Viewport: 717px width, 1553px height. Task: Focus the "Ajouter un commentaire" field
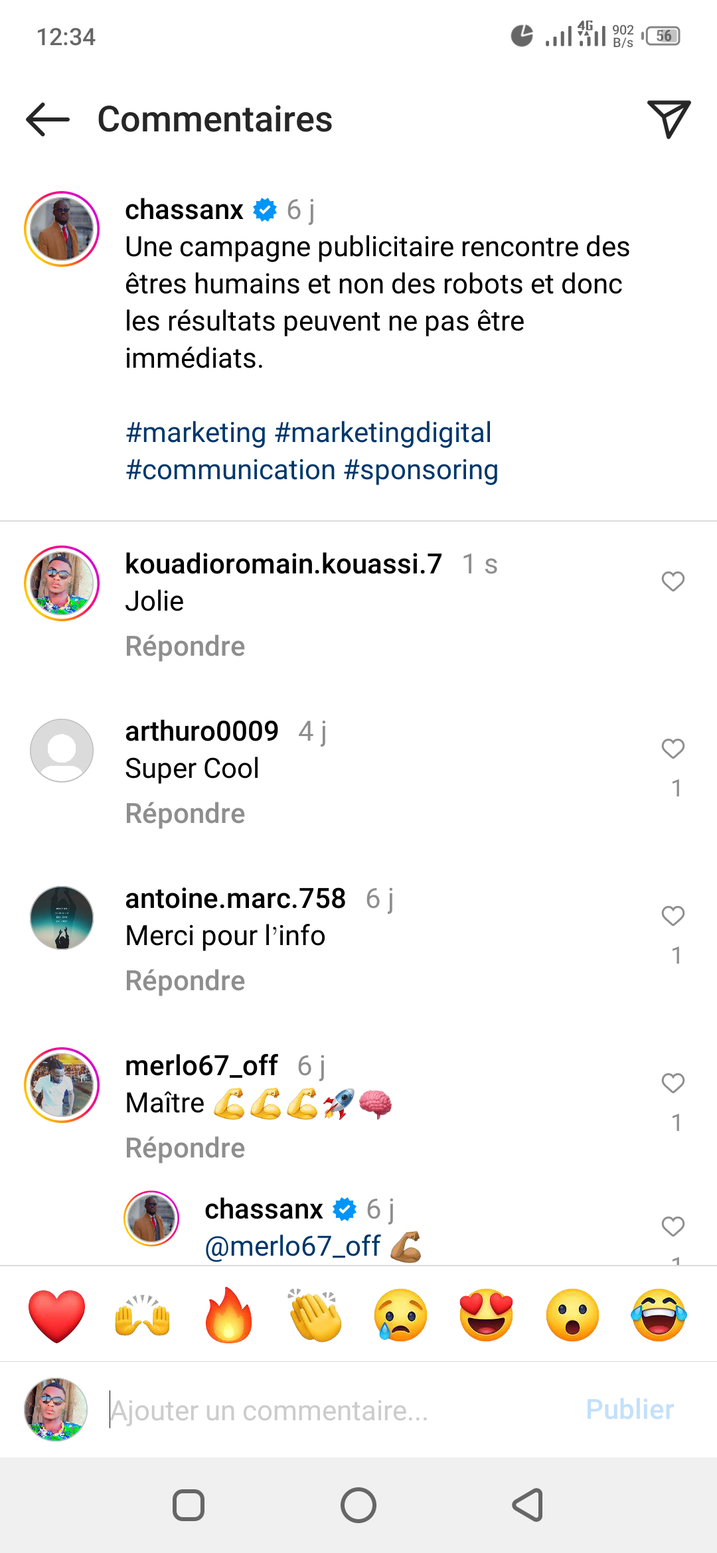(332, 1410)
